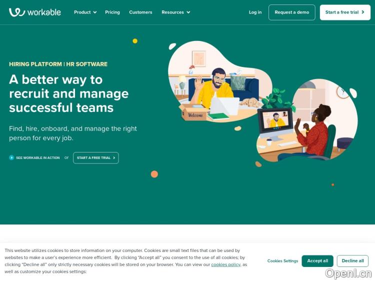Viewport: 375px width, 281px height.
Task: Open Cookies Settings
Action: point(282,261)
